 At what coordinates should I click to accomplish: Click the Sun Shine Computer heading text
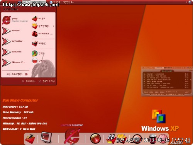[x=20, y=101]
